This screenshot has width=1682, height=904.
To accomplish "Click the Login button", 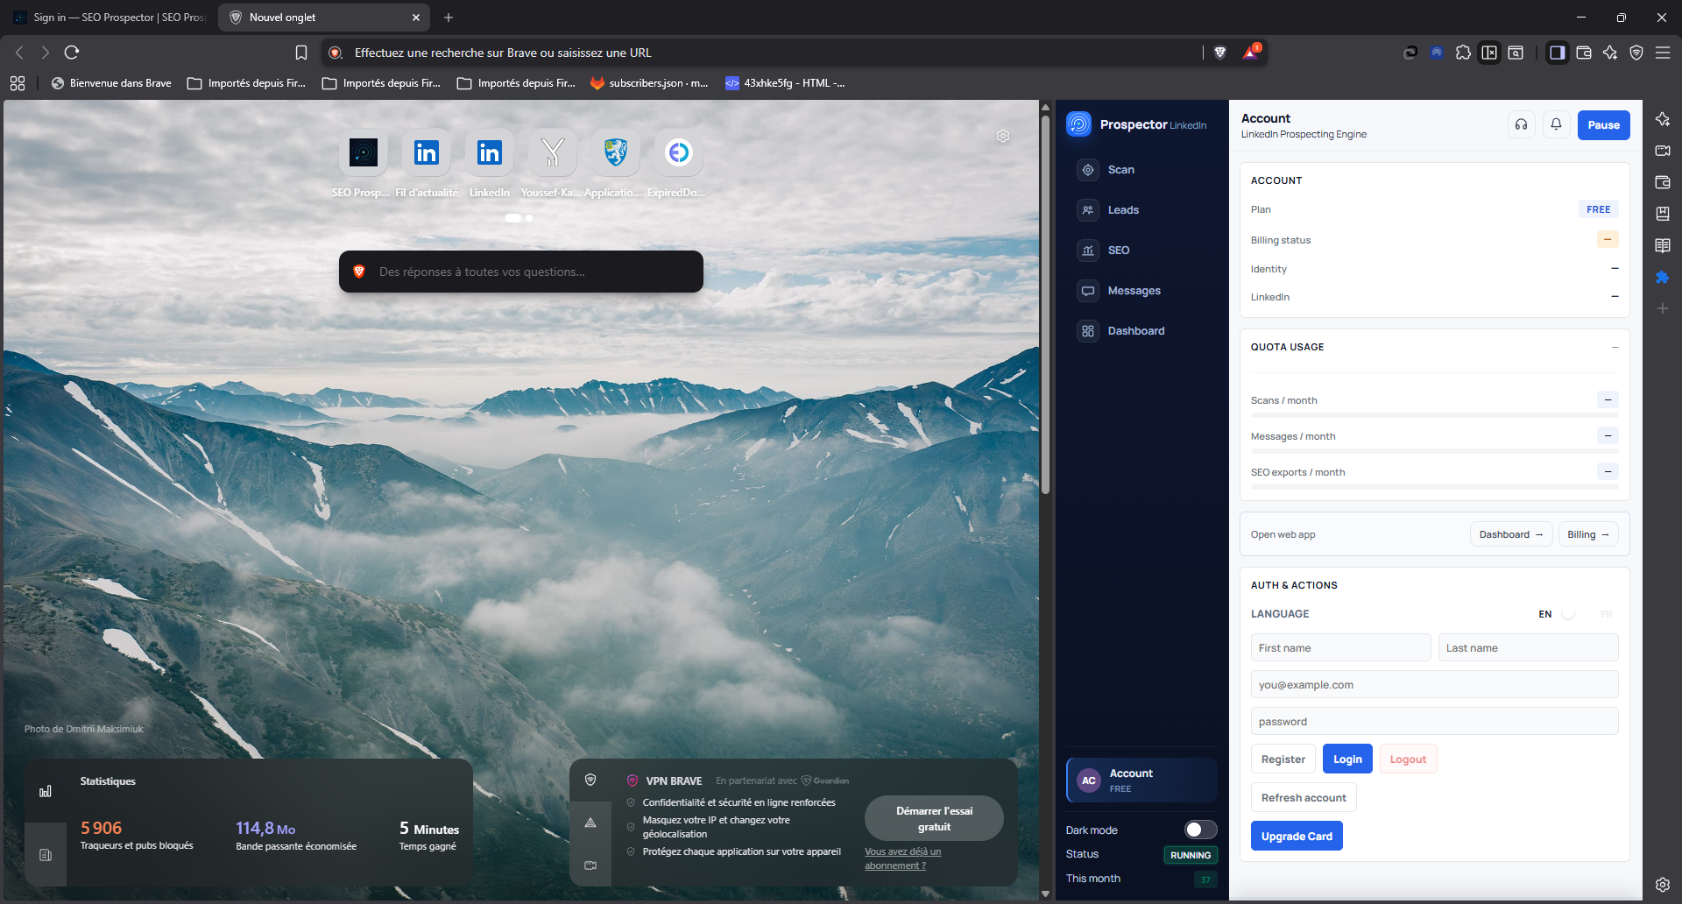I will (x=1346, y=759).
